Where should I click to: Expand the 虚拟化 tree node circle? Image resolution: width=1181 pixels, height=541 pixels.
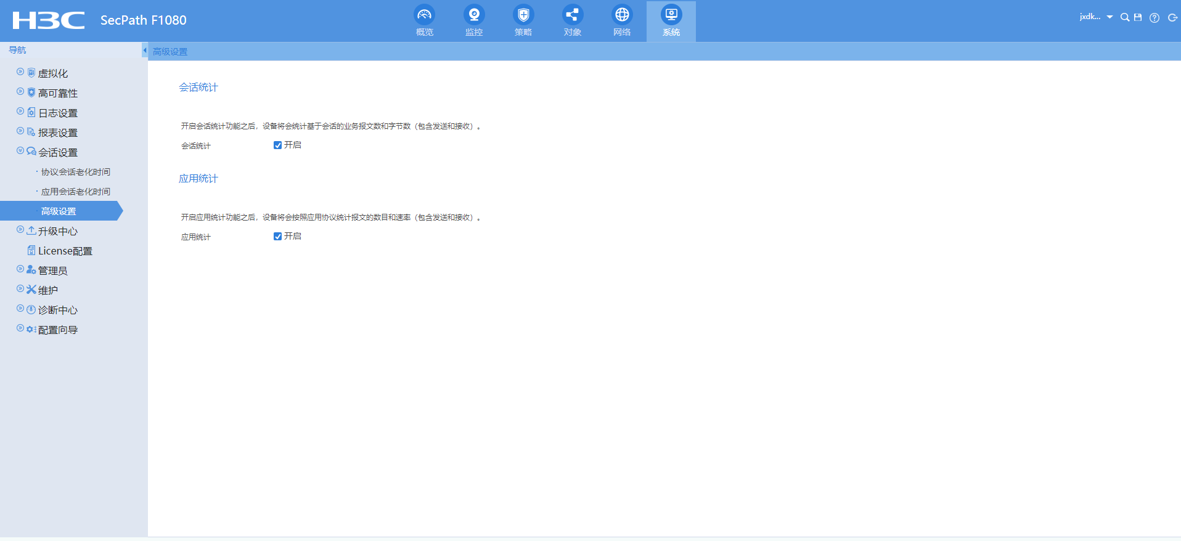click(20, 72)
